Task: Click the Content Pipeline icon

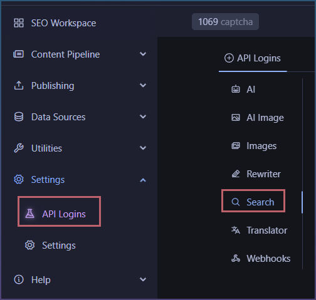Action: (19, 54)
